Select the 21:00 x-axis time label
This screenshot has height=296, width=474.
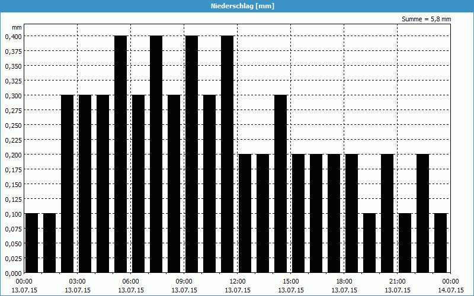398,281
